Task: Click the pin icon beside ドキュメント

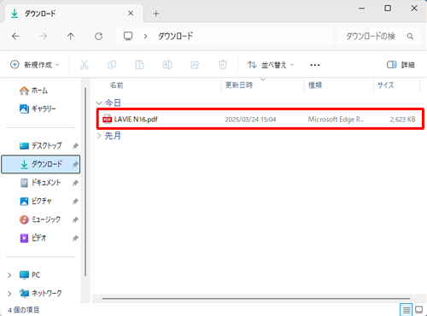Action: tap(75, 183)
